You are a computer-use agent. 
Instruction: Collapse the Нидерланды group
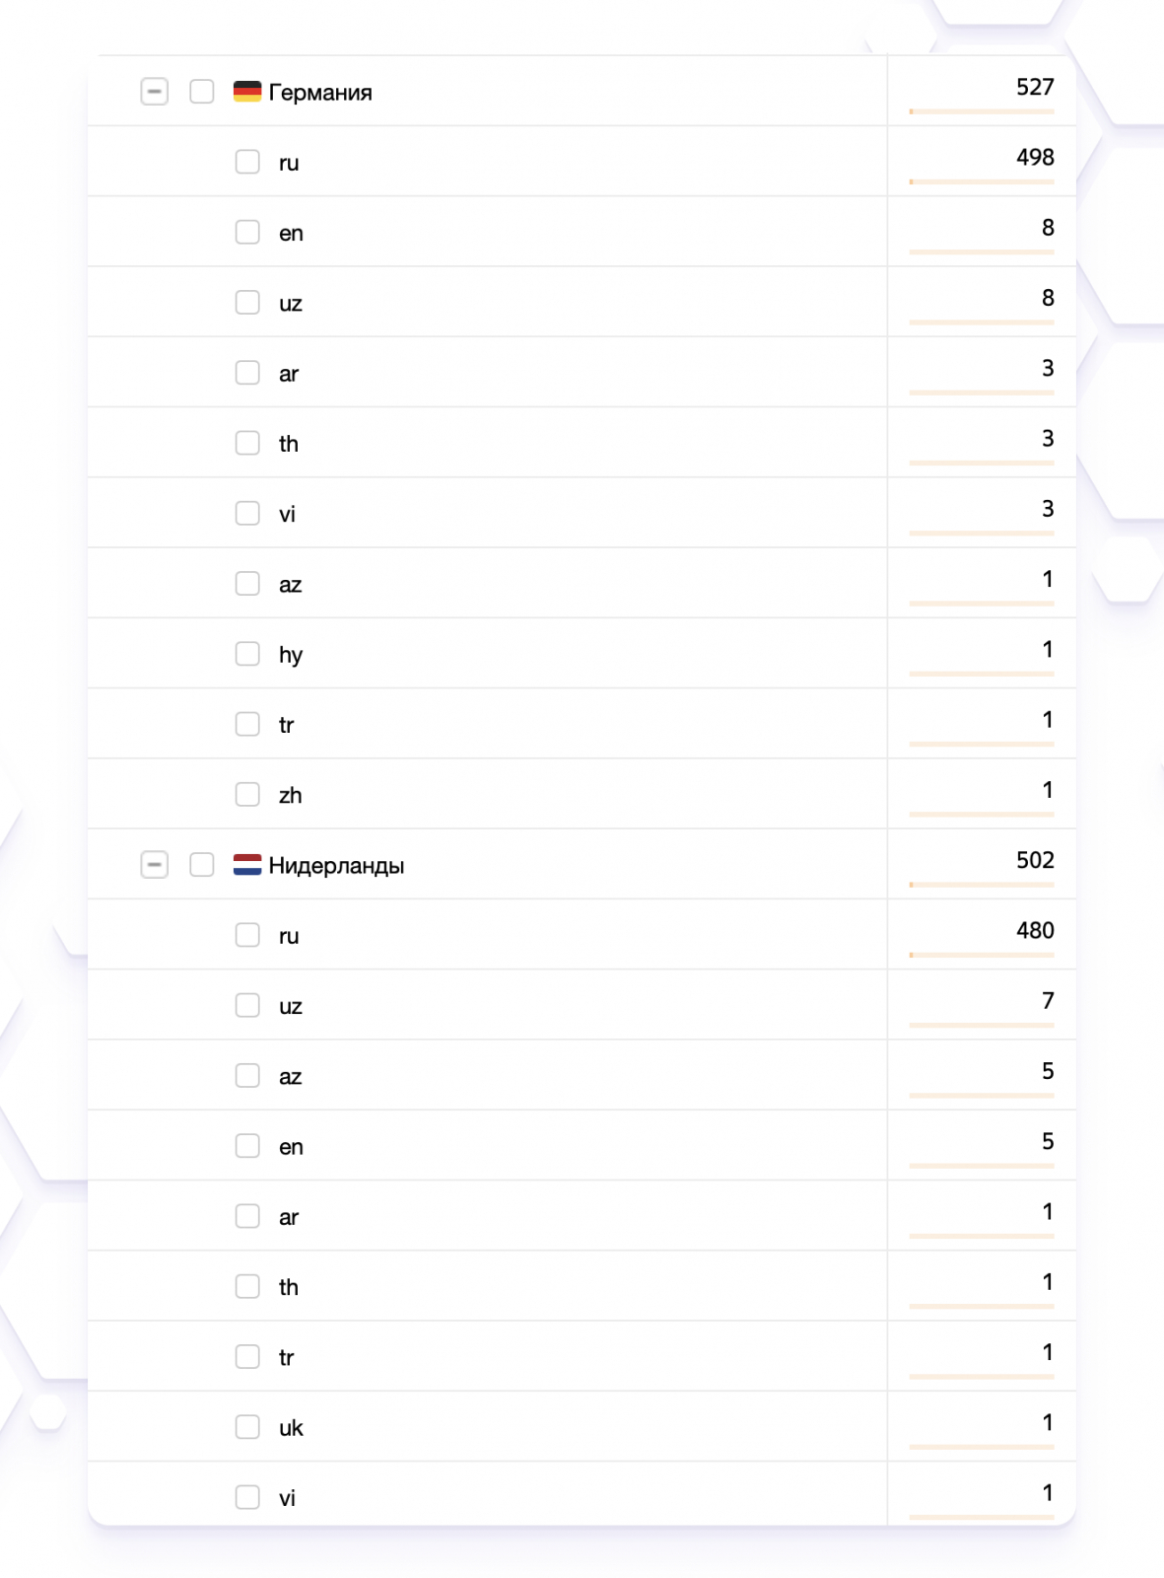(x=155, y=865)
